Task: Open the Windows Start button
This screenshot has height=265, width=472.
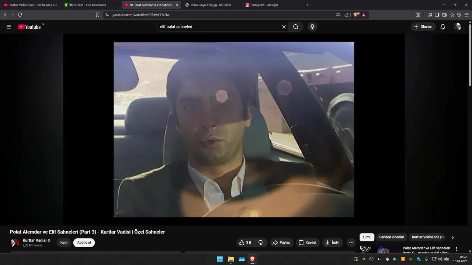Action: [x=220, y=259]
